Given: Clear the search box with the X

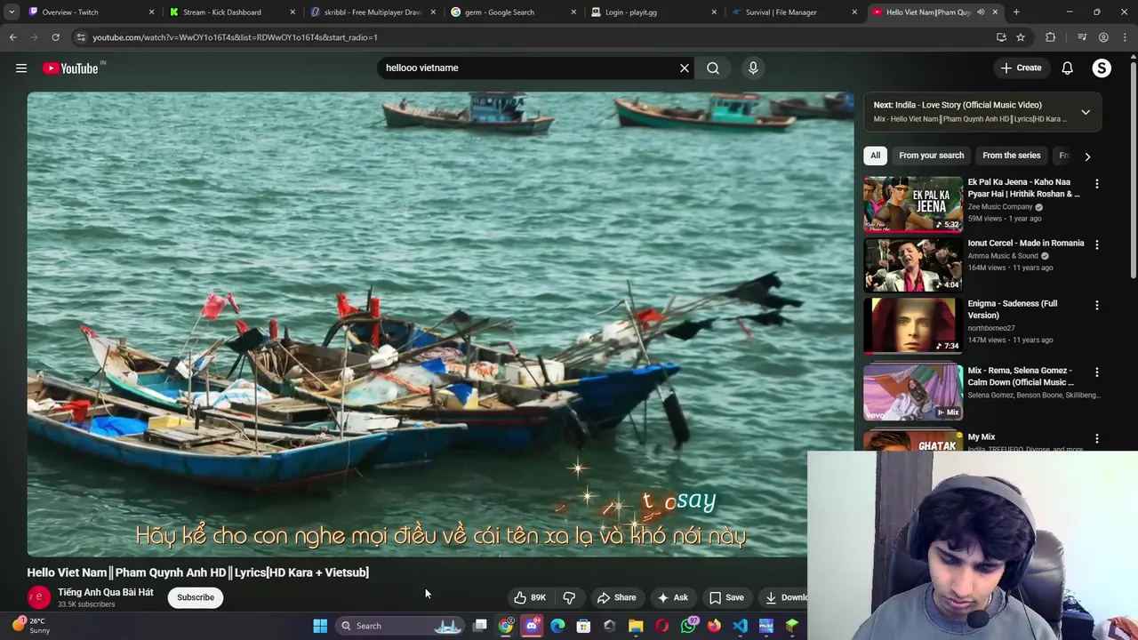Looking at the screenshot, I should (685, 68).
